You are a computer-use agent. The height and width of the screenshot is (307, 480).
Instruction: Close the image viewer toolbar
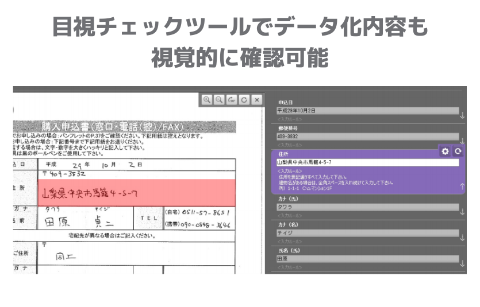click(257, 99)
